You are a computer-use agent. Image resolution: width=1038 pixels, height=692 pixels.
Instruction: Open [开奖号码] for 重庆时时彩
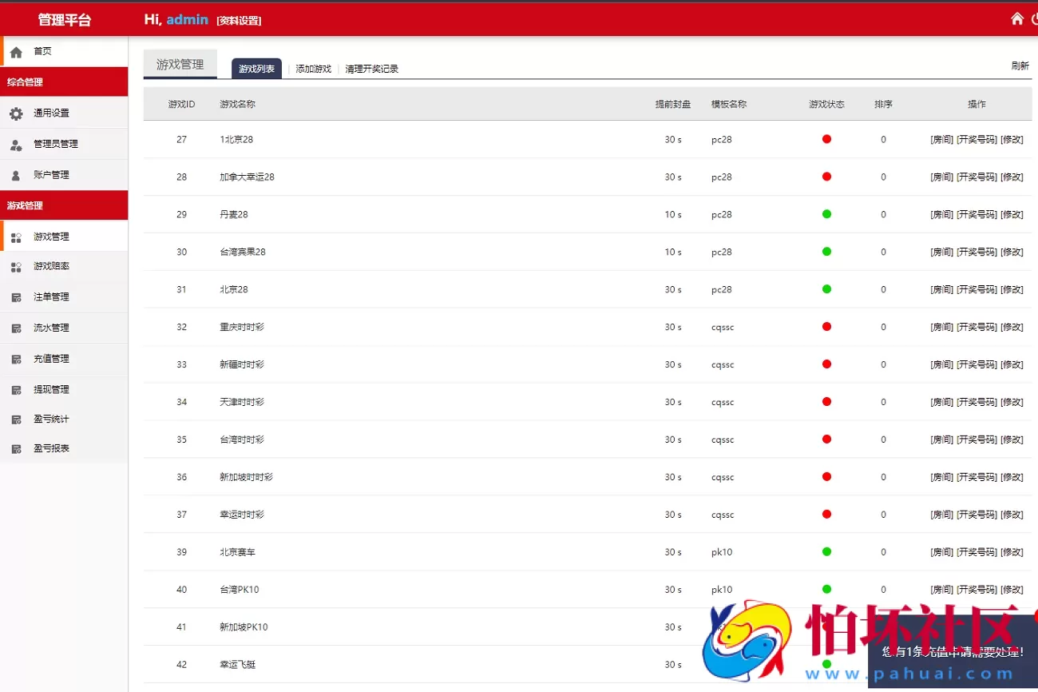[977, 327]
